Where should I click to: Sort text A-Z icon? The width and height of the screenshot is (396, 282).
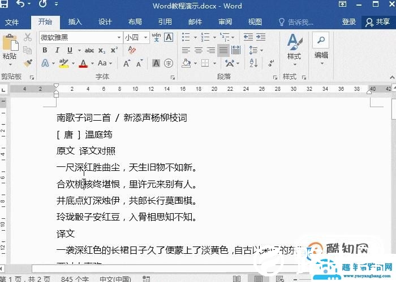(x=253, y=63)
